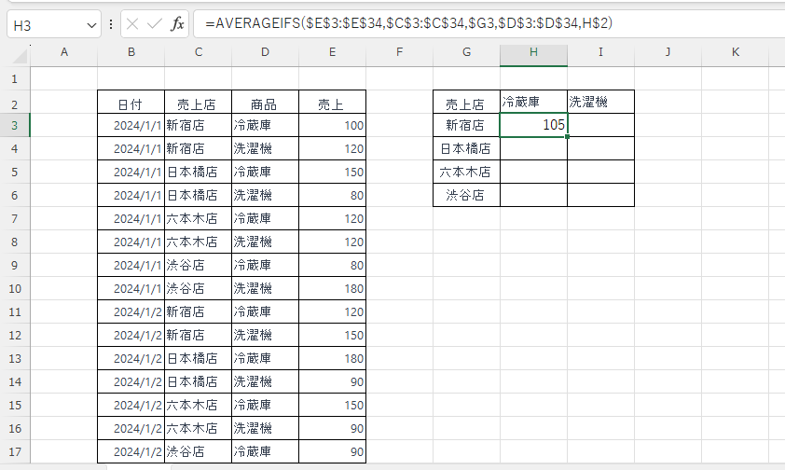Click the 売上 header cell in column E
This screenshot has width=785, height=470.
333,102
